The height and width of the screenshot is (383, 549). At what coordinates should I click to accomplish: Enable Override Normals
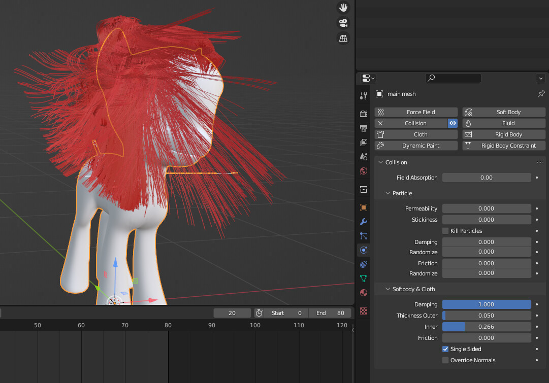445,360
